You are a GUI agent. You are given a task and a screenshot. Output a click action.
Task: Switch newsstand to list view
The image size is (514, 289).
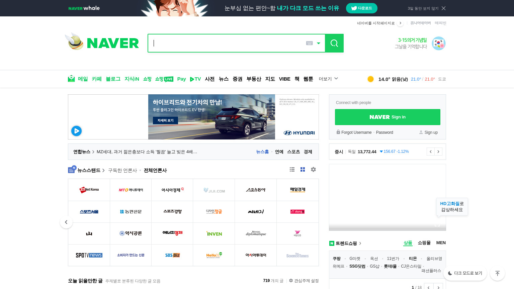292,170
